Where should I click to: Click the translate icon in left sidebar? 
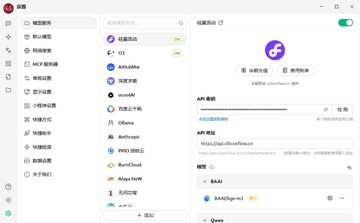click(8, 50)
